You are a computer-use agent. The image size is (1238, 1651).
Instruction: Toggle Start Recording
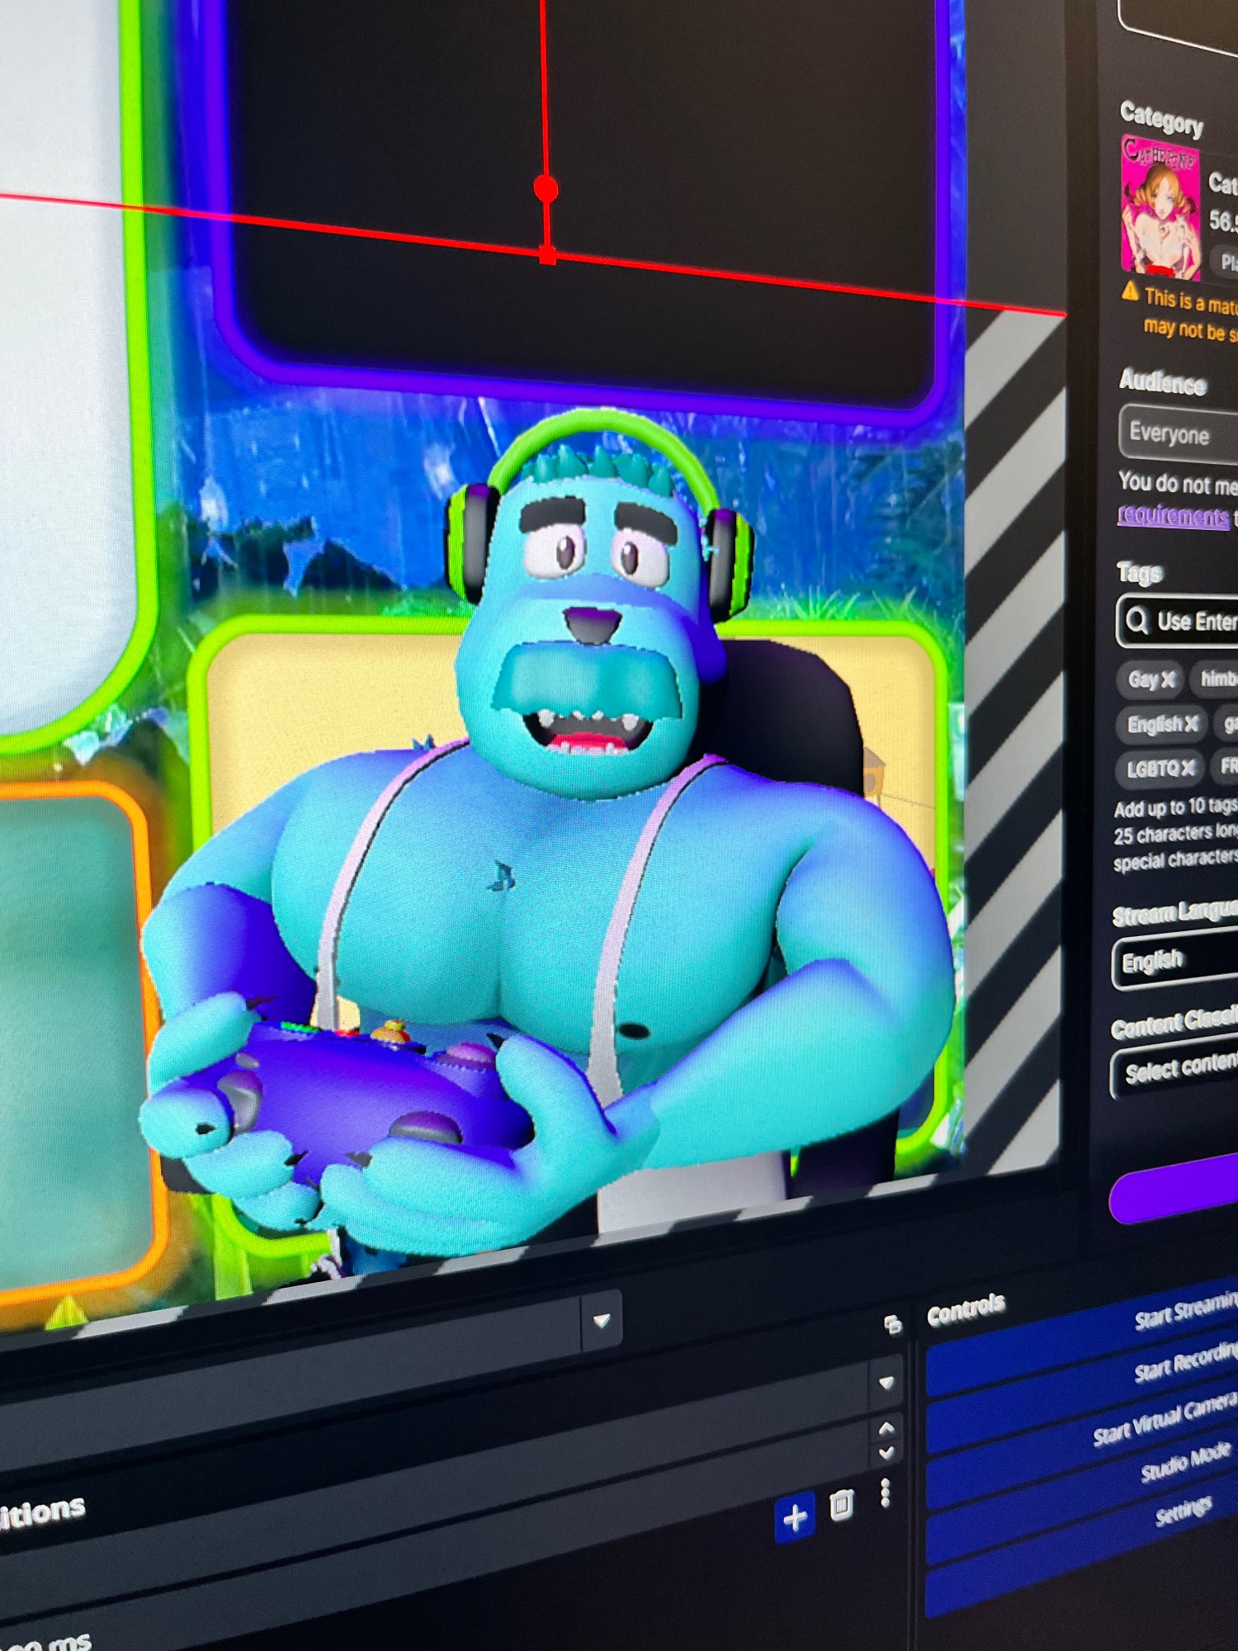1184,1363
